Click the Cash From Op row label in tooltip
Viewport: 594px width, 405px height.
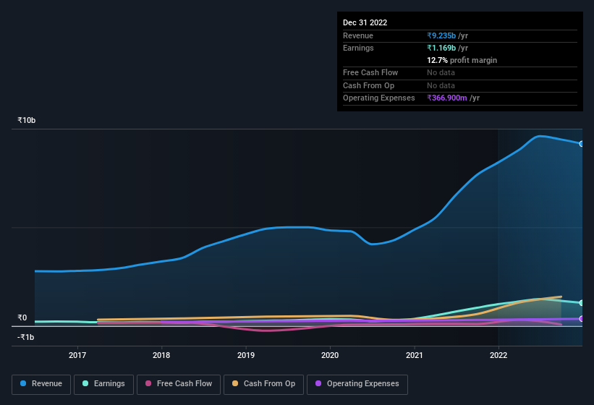point(368,85)
